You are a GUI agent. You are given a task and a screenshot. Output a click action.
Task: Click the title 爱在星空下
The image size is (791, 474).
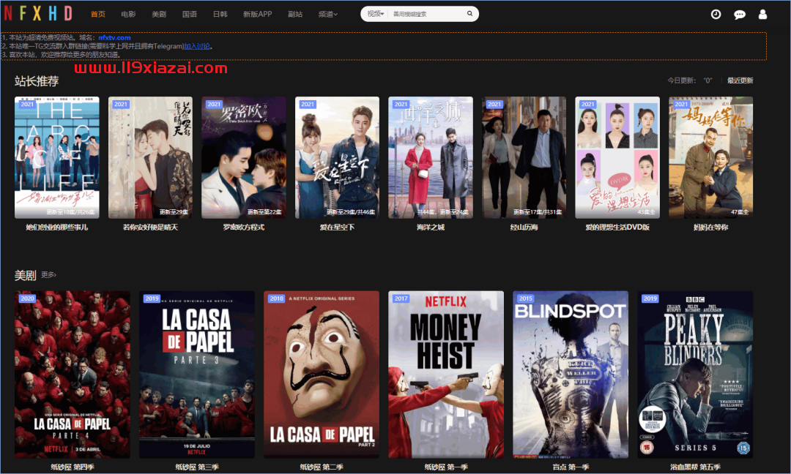(x=337, y=227)
